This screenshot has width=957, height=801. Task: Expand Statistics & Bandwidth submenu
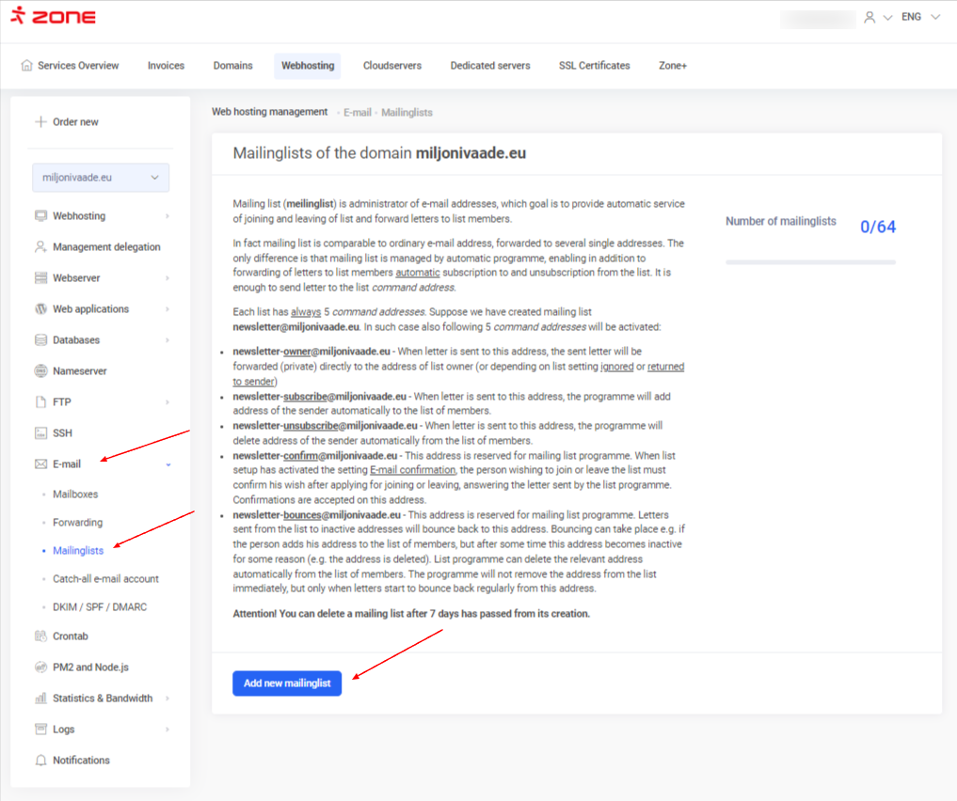click(167, 699)
